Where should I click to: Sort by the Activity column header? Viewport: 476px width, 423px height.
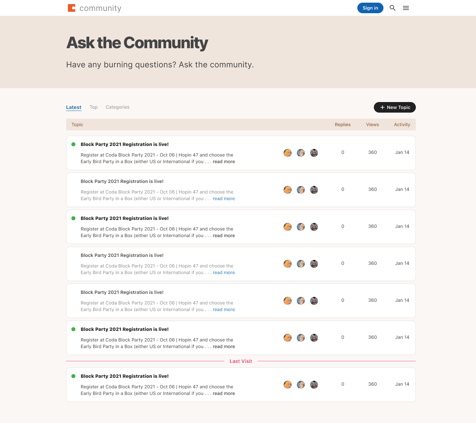[x=402, y=124]
